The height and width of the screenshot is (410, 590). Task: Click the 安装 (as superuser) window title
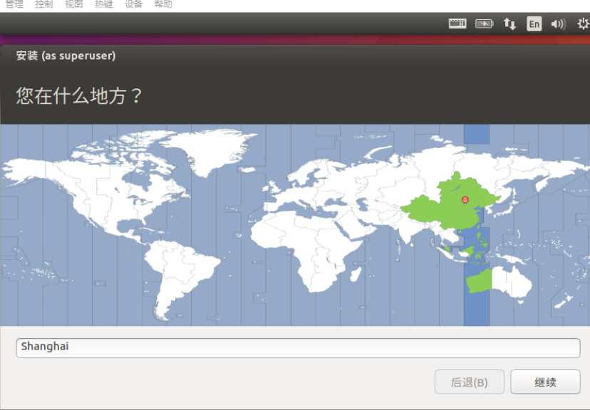pyautogui.click(x=66, y=56)
